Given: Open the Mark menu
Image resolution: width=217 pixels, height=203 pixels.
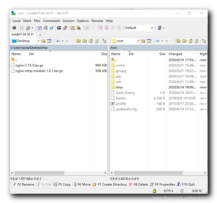Looking at the screenshot, I should 27,21.
